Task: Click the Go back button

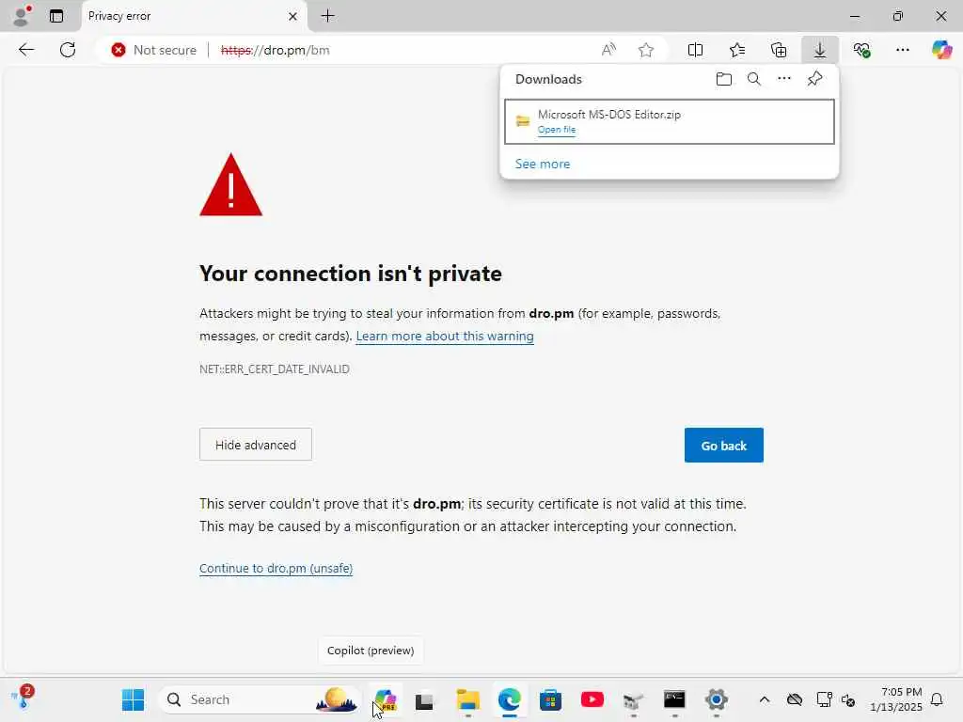Action: coord(723,446)
